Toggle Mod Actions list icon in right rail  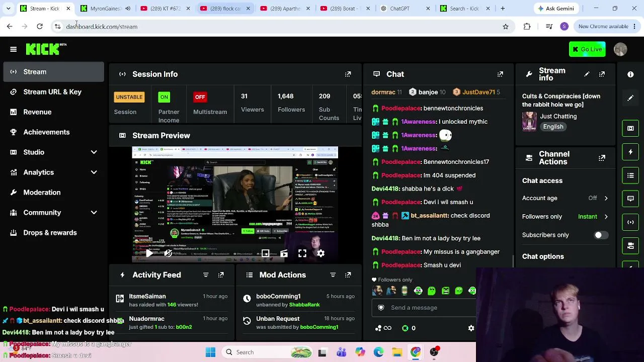pyautogui.click(x=630, y=175)
